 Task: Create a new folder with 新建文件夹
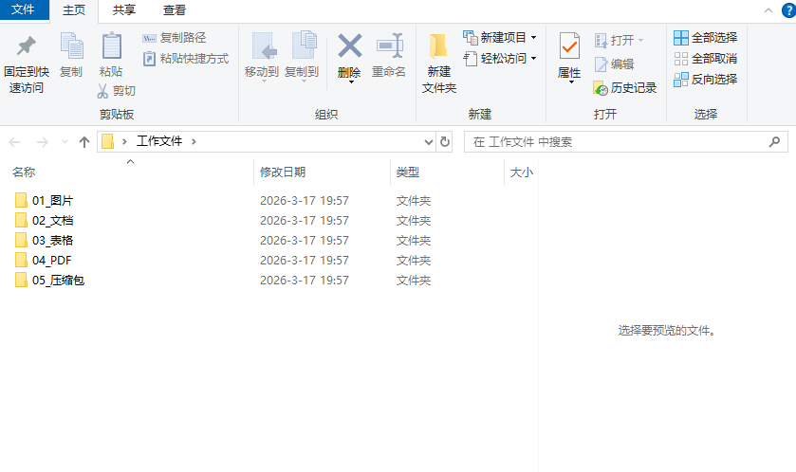tap(439, 64)
